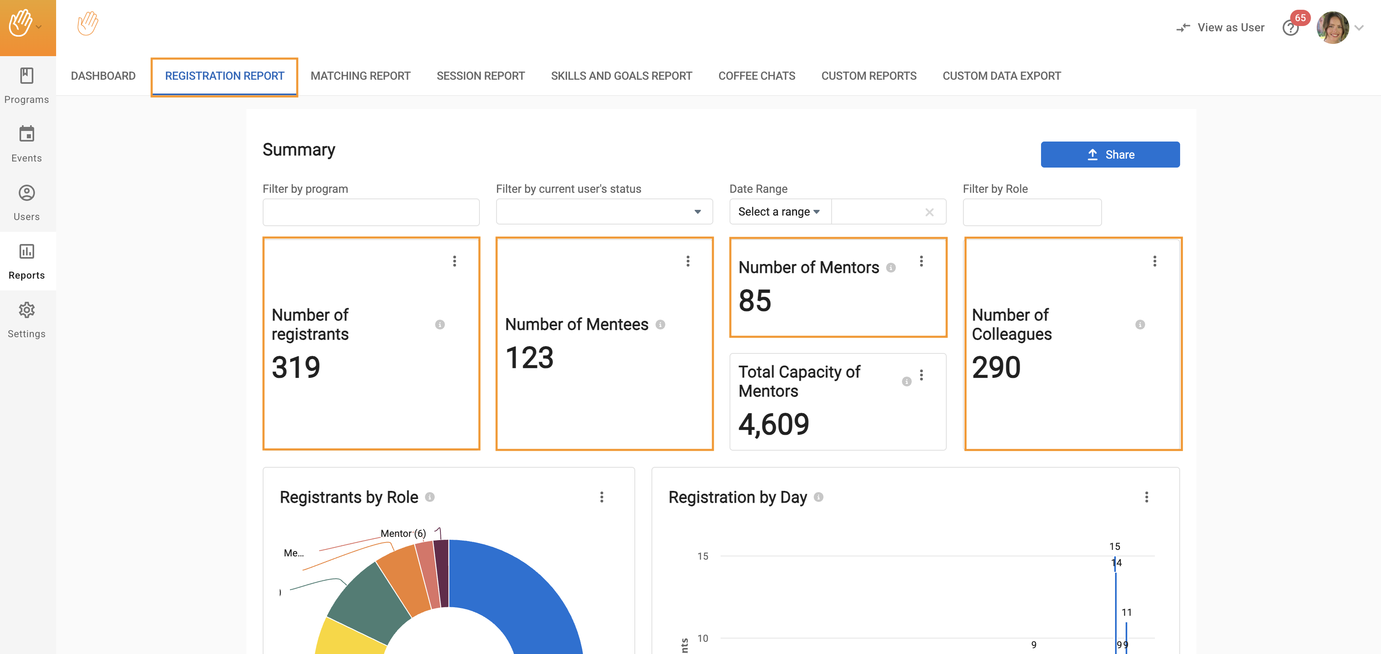Click the Share button
This screenshot has height=654, width=1381.
pyautogui.click(x=1110, y=155)
